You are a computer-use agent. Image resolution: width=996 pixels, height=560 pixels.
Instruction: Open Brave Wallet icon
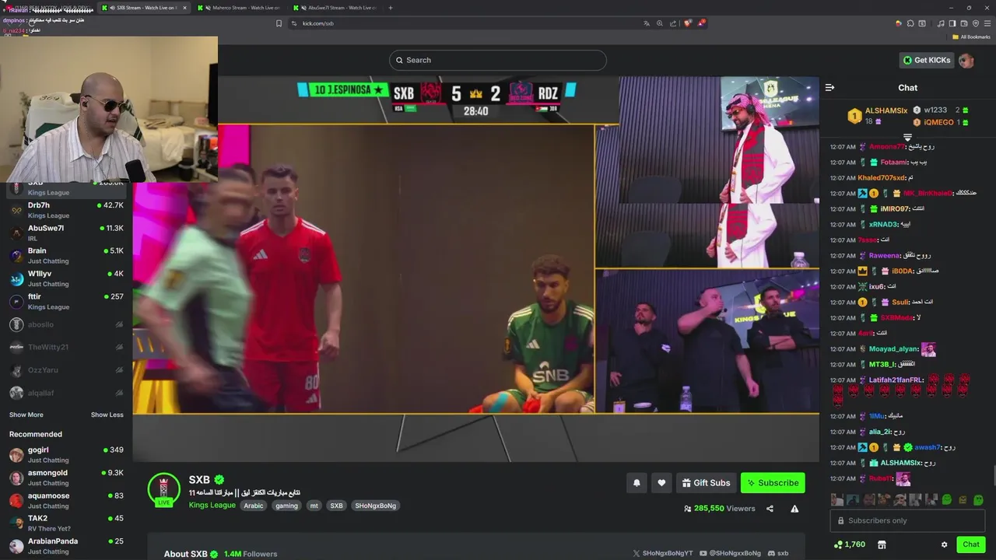click(x=964, y=23)
